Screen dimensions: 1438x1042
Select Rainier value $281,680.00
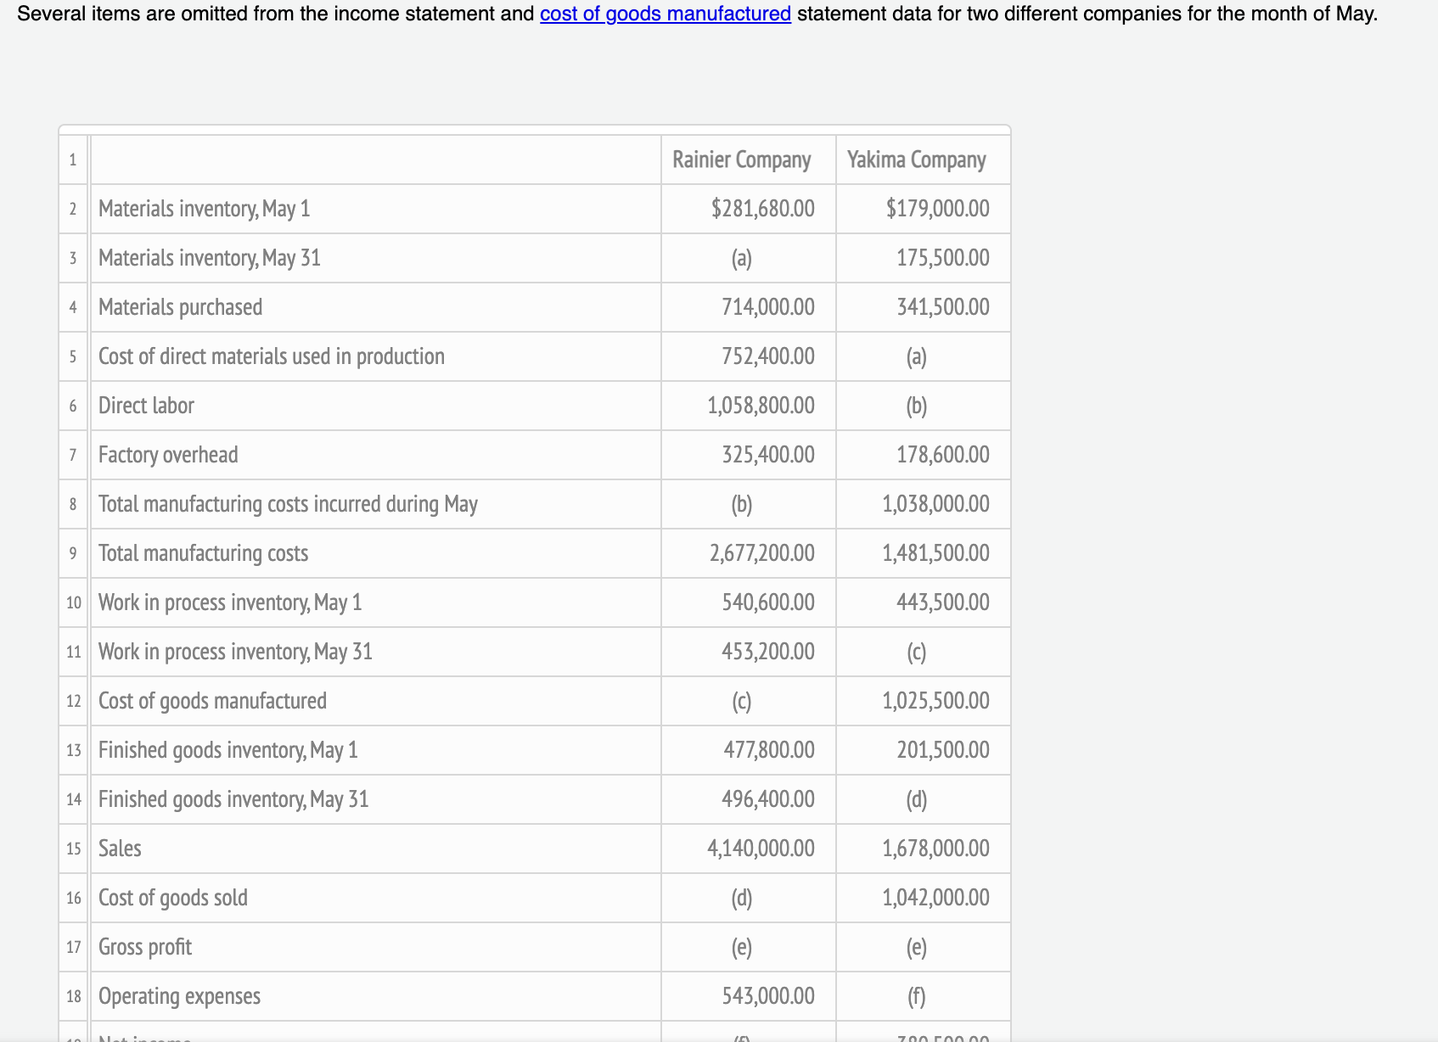(x=763, y=209)
